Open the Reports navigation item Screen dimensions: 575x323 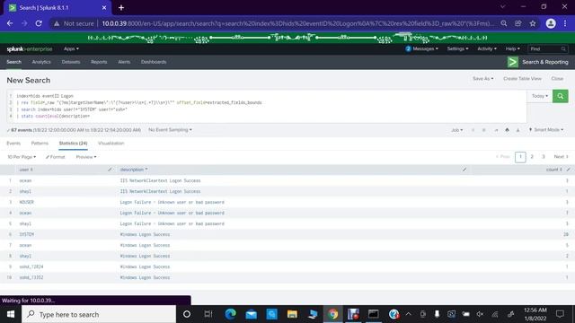coord(99,62)
